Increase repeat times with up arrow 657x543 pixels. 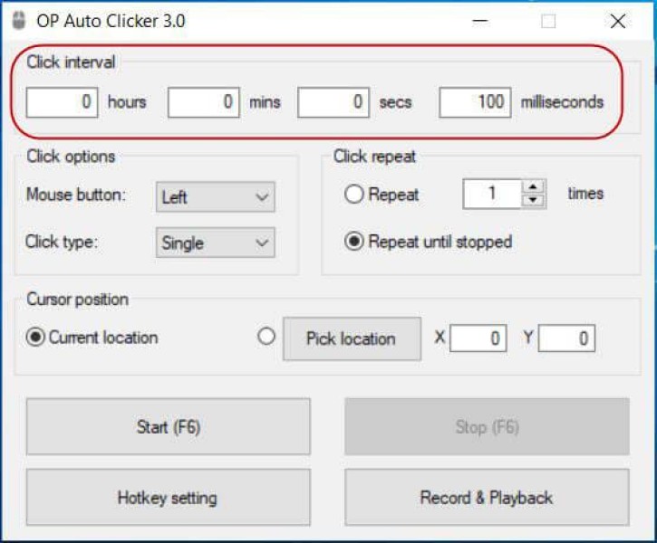coord(534,187)
